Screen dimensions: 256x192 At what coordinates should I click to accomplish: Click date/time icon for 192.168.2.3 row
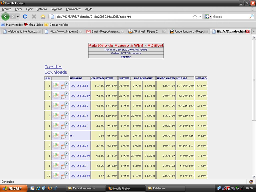65,125
